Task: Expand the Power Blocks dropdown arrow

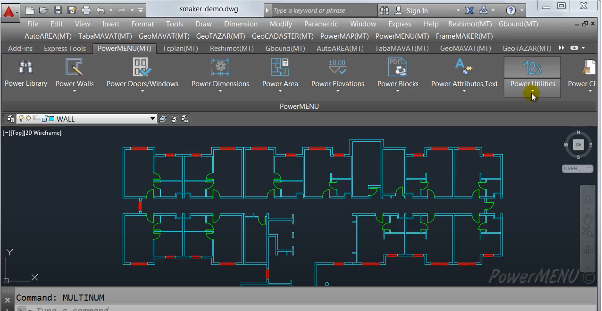Action: point(398,91)
